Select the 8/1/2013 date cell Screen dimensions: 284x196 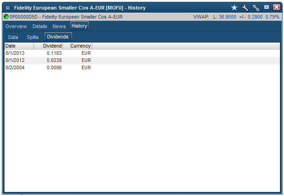tap(15, 53)
